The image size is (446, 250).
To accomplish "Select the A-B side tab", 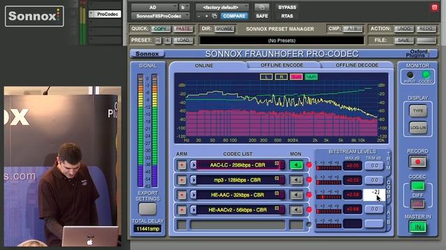I will (x=389, y=217).
